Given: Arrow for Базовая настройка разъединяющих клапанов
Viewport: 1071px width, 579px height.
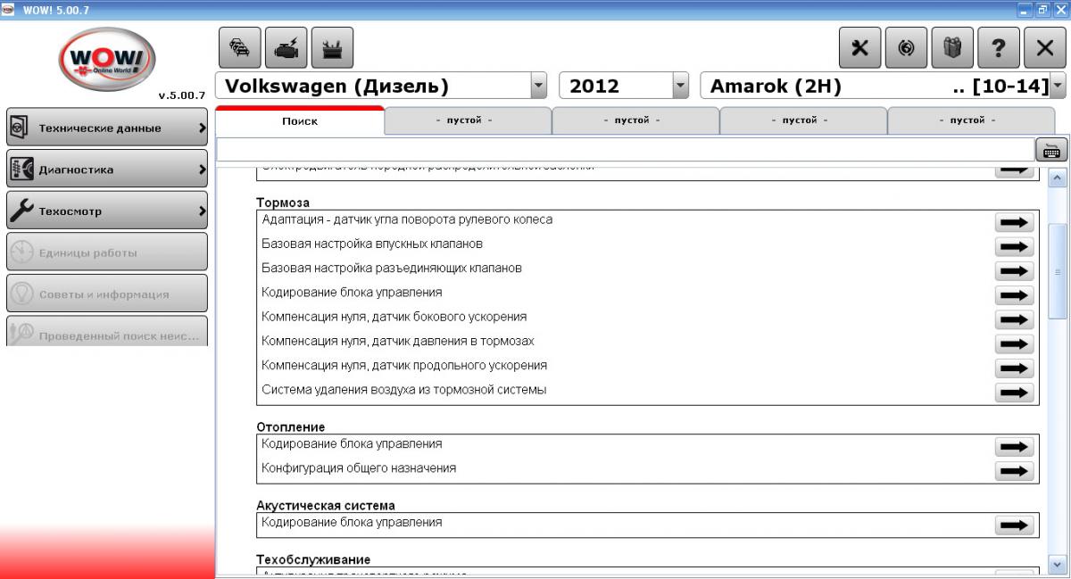Looking at the screenshot, I should tap(1015, 270).
